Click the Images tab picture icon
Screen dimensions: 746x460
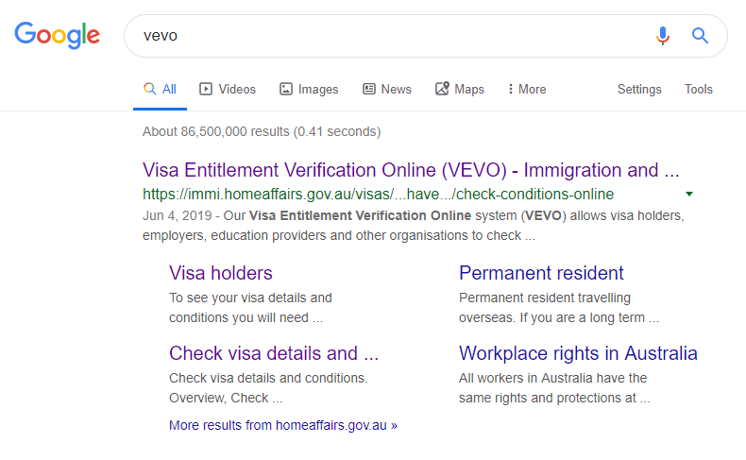(285, 89)
